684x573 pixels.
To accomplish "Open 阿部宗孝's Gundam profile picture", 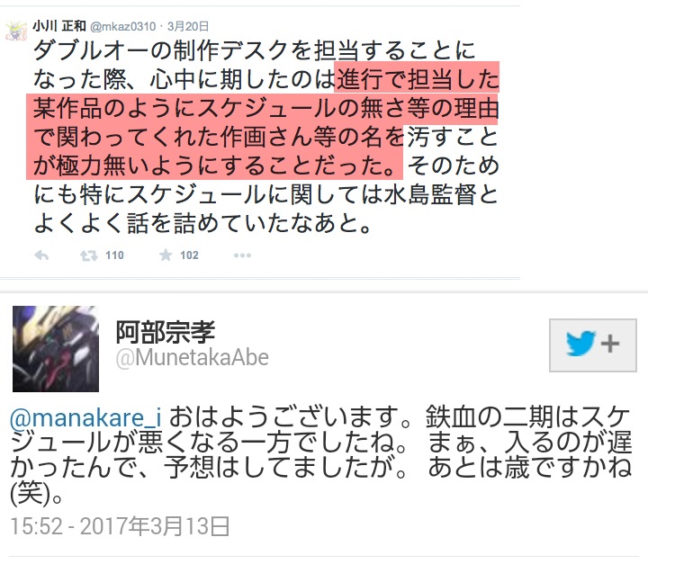I will click(56, 349).
